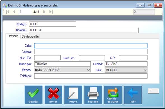Create a record with the Nuevo button
Image resolution: width=165 pixels, height=109 pixels.
click(73, 95)
